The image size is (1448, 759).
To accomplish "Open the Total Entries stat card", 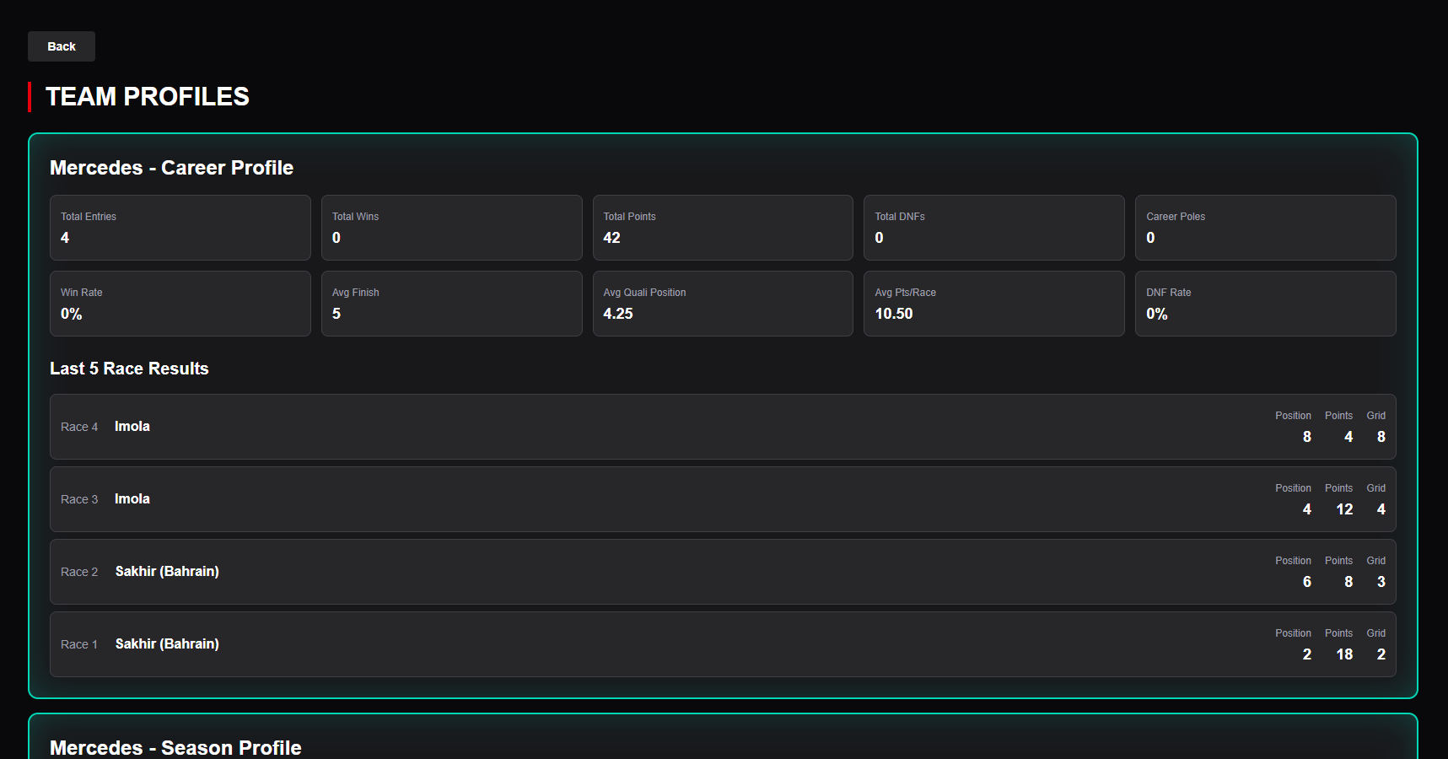I will tap(180, 228).
